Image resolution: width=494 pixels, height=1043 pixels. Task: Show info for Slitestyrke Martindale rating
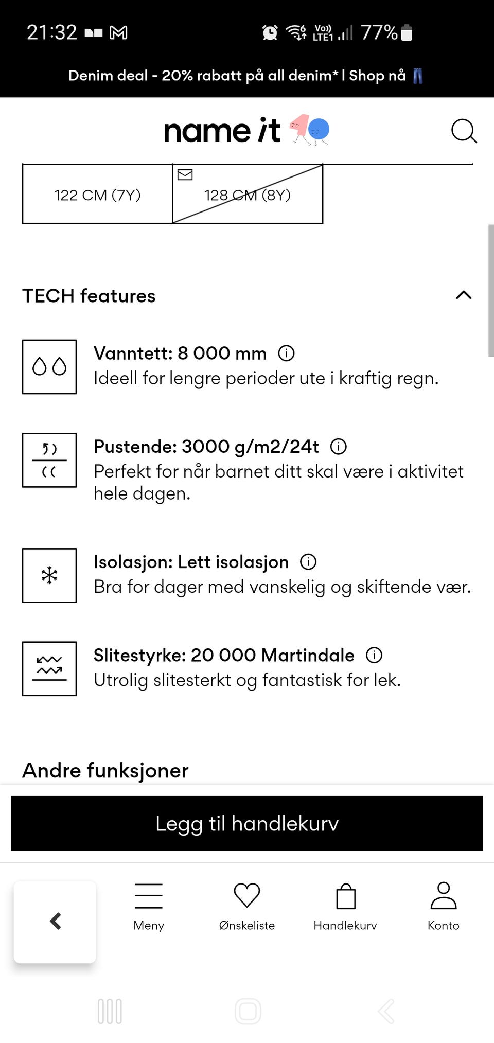pos(374,655)
